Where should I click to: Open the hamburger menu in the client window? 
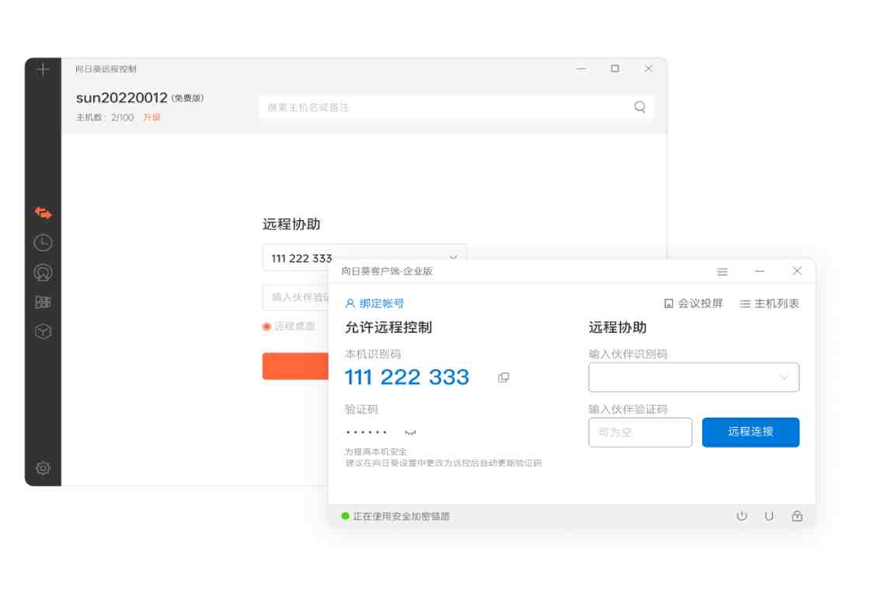pos(722,271)
